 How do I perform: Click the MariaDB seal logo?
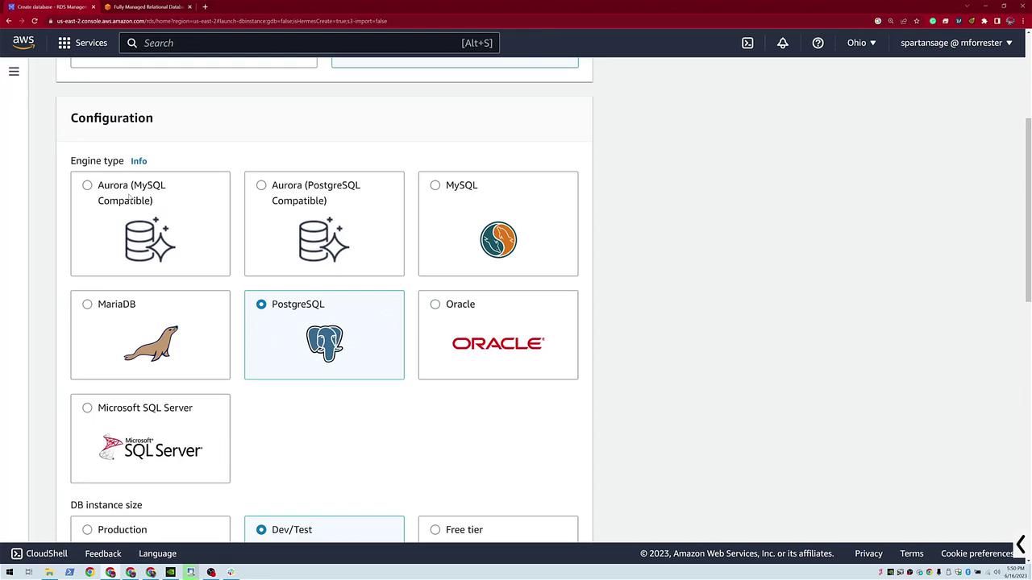tap(151, 343)
